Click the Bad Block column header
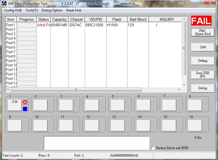The width and height of the screenshot is (218, 160). click(138, 19)
